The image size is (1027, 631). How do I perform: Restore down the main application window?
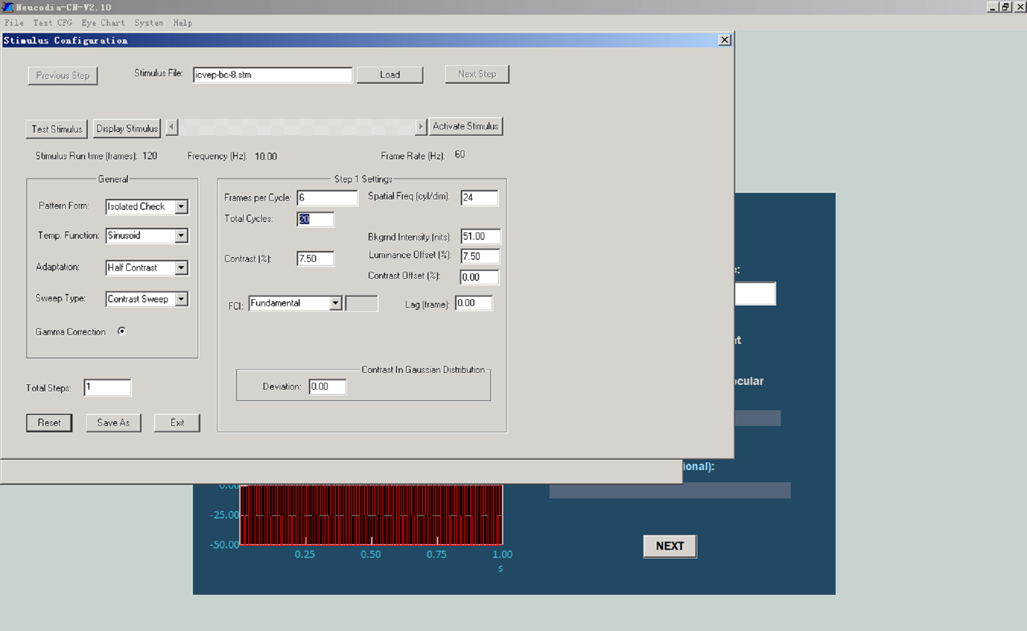point(1005,7)
